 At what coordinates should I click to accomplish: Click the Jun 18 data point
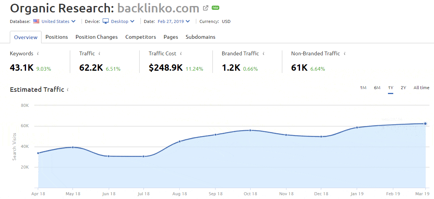click(109, 156)
